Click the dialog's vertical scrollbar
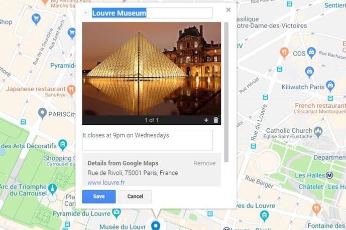 tap(226, 92)
